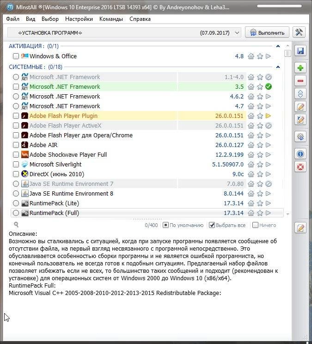Viewport: 312px width, 344px height.
Task: Click the list scrollbar thumb
Action: (288, 53)
